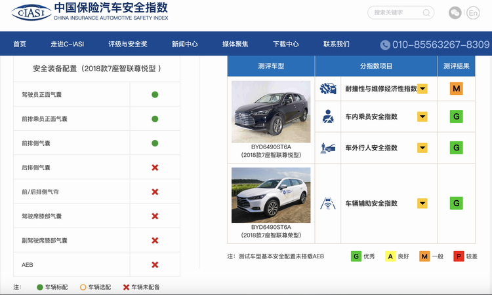Click the crash repair economy index icon

328,88
